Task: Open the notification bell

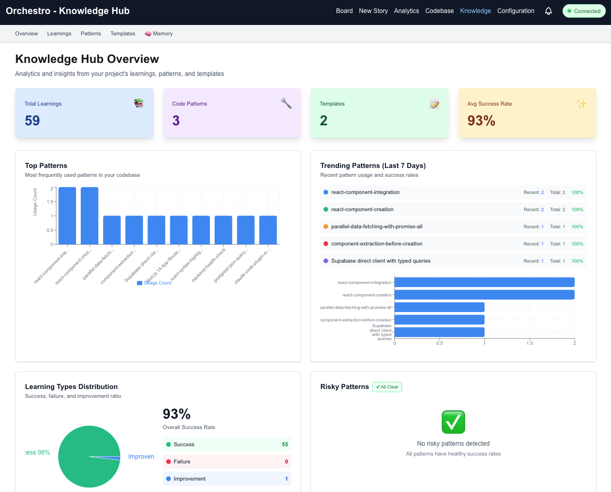Action: click(548, 11)
